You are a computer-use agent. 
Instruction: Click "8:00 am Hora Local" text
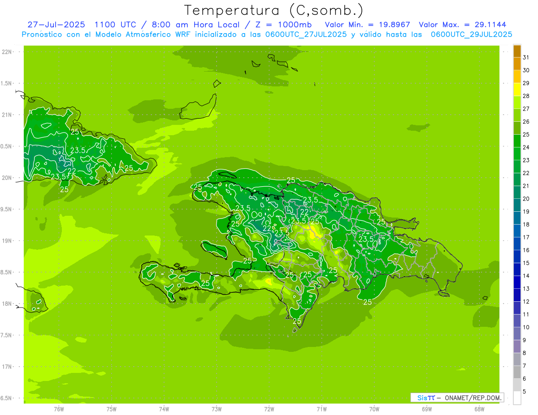click(x=194, y=25)
